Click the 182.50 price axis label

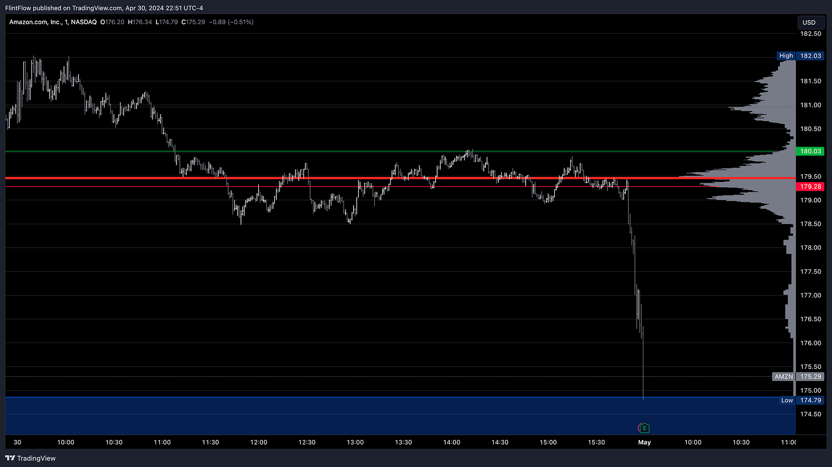coord(811,34)
